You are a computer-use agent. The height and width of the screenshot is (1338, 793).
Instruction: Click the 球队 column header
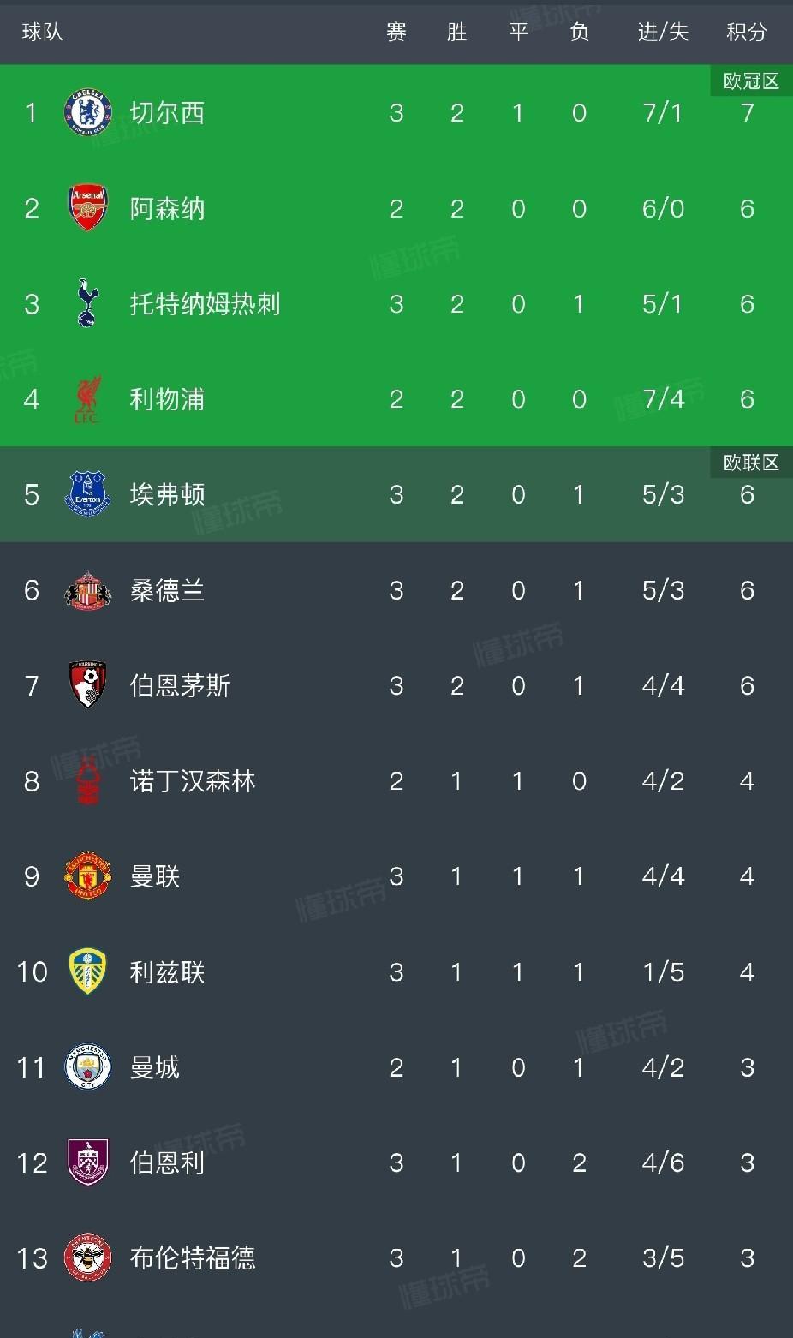tap(42, 33)
